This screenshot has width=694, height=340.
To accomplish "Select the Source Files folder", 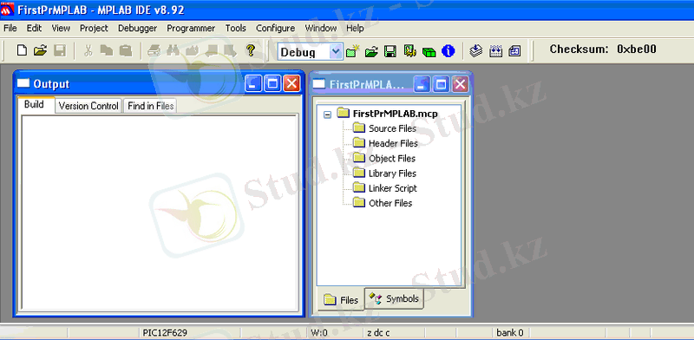I will pos(392,128).
